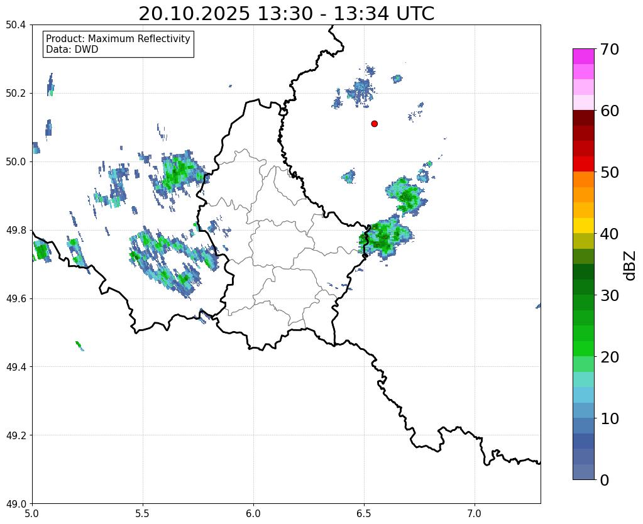Pick the yellow colorbar swatch above 40

pos(583,226)
